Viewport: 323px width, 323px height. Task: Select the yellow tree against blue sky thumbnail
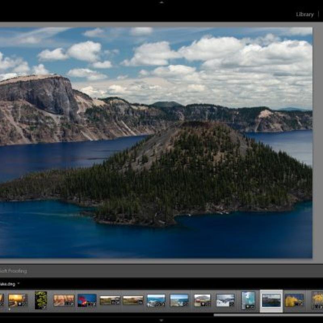(294, 300)
